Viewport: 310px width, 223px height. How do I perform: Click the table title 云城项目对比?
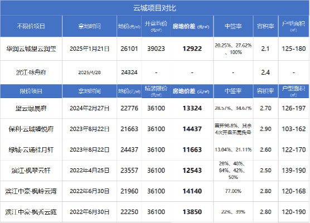coord(154,8)
